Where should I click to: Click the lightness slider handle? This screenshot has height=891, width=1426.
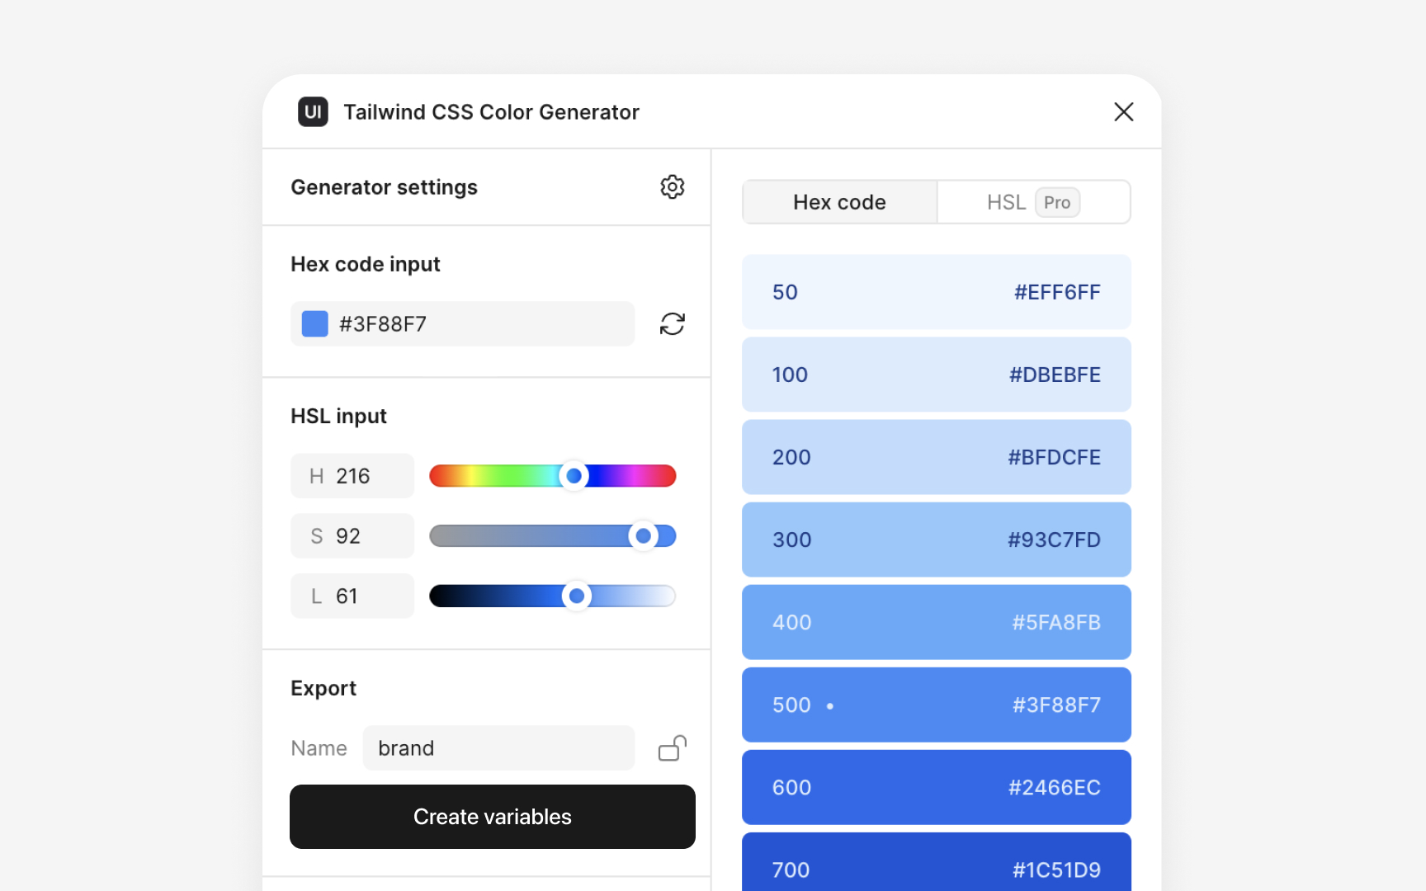577,596
